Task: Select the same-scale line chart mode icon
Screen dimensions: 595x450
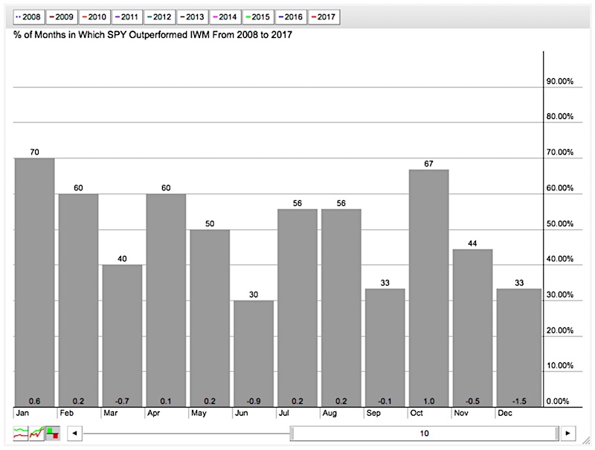Action: (x=36, y=433)
